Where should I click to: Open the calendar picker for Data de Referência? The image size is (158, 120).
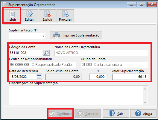[x=39, y=77]
